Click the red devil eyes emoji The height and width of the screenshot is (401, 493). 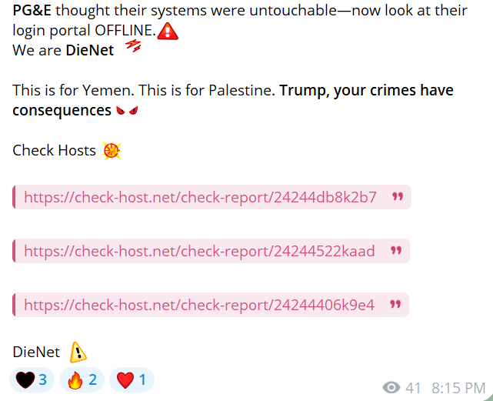point(126,112)
